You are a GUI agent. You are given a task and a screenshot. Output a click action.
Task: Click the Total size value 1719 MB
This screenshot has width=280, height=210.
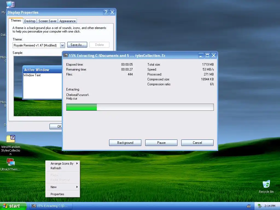(208, 65)
